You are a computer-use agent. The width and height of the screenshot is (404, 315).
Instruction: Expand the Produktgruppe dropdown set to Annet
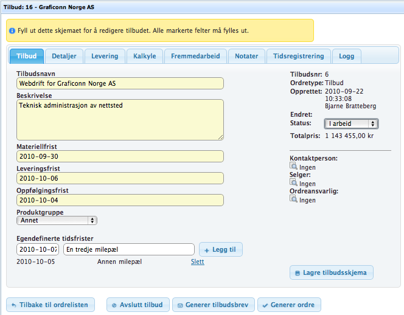57,221
